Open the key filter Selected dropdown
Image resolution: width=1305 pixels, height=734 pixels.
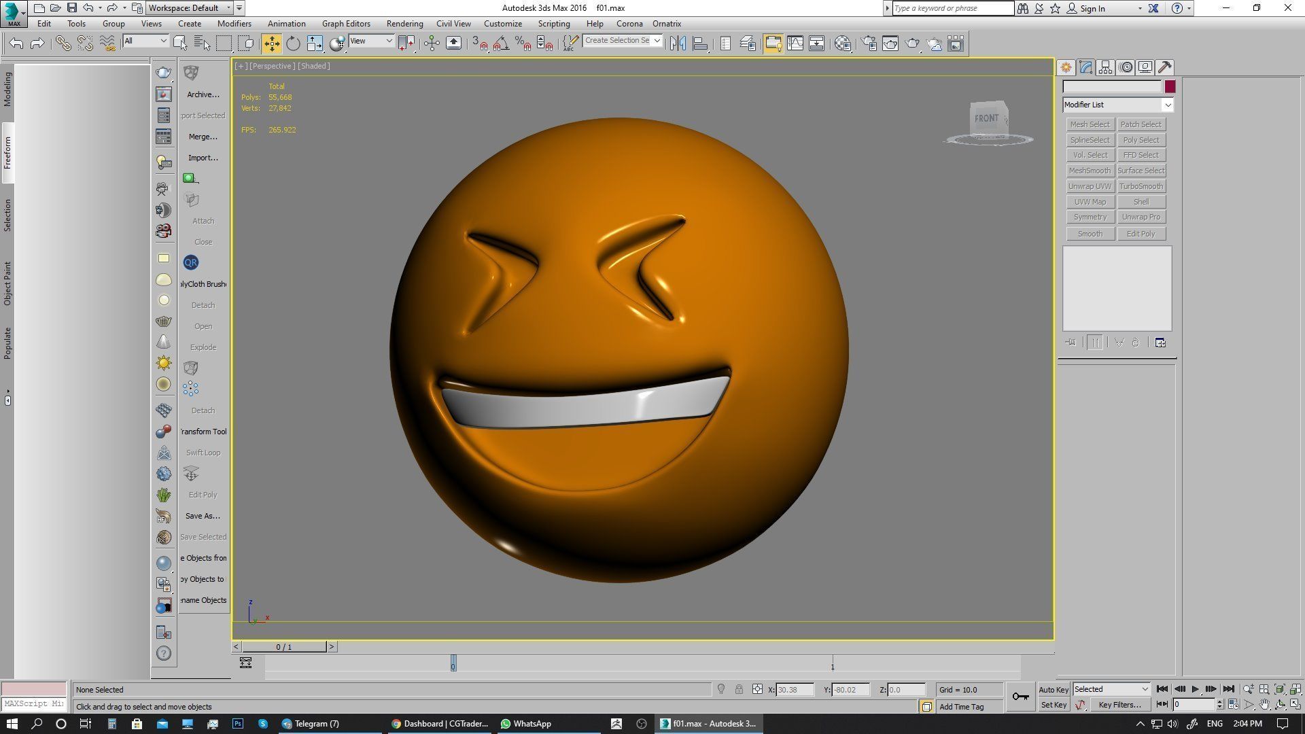1111,689
